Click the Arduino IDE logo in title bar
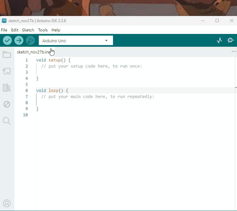 click(4, 21)
